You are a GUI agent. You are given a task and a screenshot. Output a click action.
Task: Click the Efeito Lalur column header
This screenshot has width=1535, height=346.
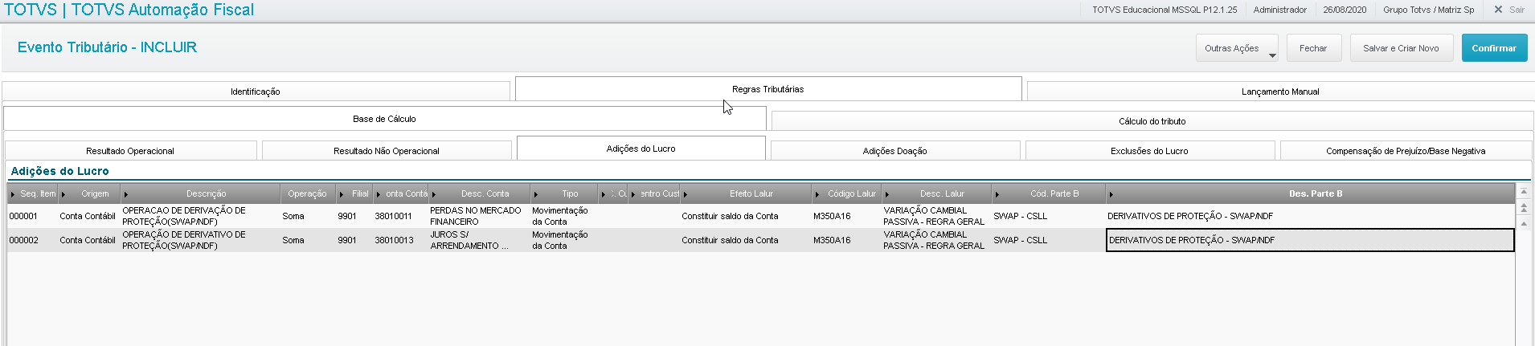click(746, 193)
